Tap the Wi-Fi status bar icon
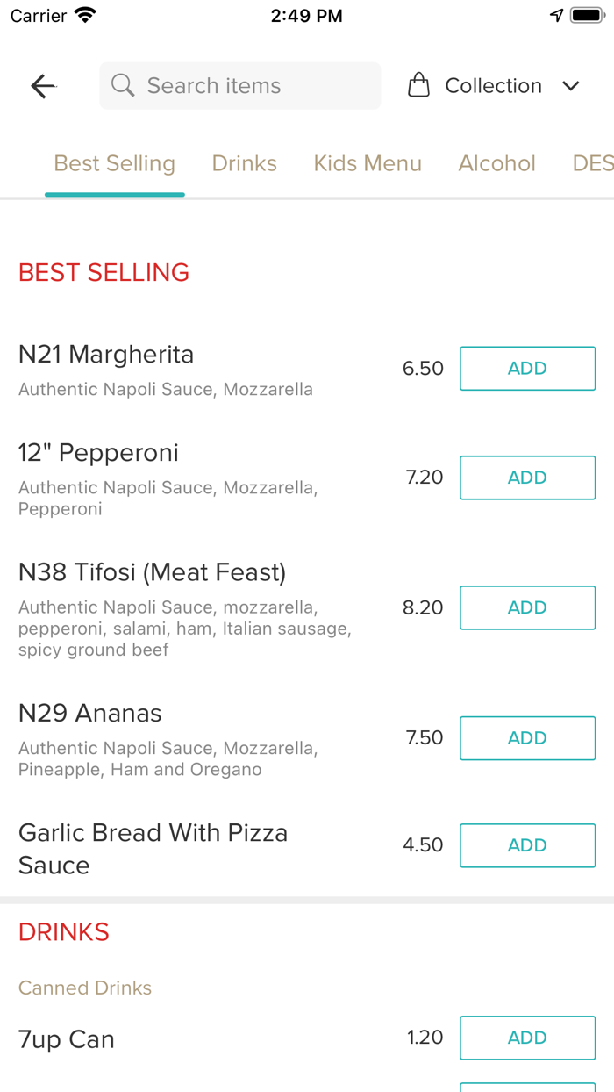 pos(86,16)
